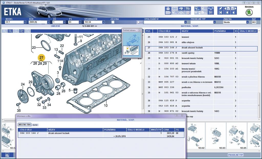Select the 103-83 illustration thumbnail
Screen dimensions: 262x159
coord(216,136)
